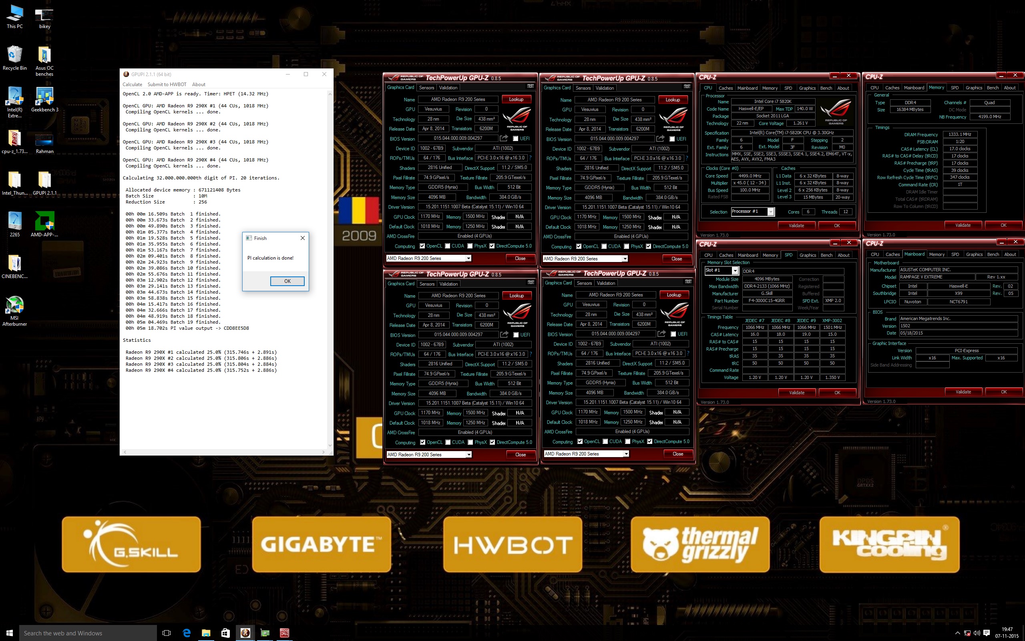Open the GPUPI 2.1.1 desktop folder
This screenshot has height=641, width=1025.
coord(44,183)
